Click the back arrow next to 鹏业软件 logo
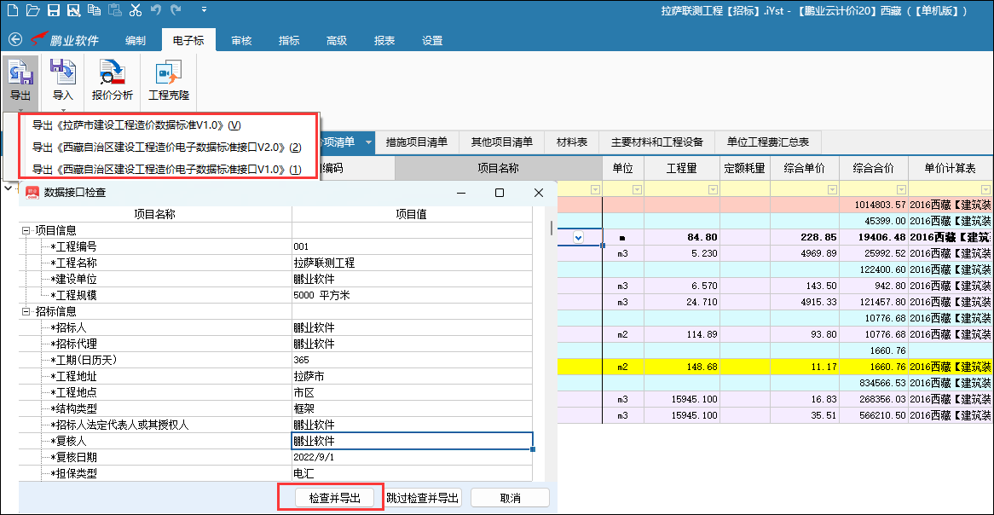 14,40
